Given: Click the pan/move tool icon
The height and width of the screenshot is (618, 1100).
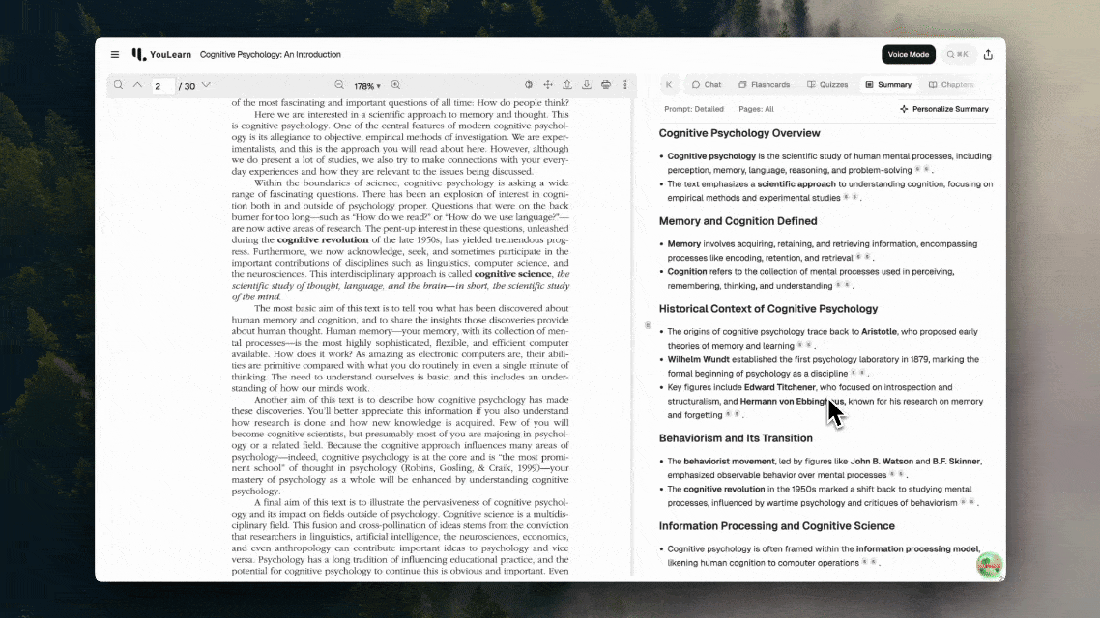Looking at the screenshot, I should coord(548,85).
